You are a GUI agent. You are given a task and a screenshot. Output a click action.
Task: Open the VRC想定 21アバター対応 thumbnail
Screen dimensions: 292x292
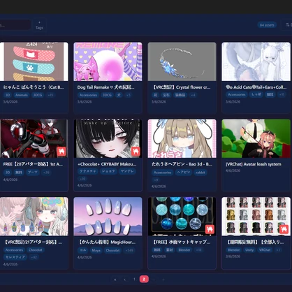click(x=34, y=217)
